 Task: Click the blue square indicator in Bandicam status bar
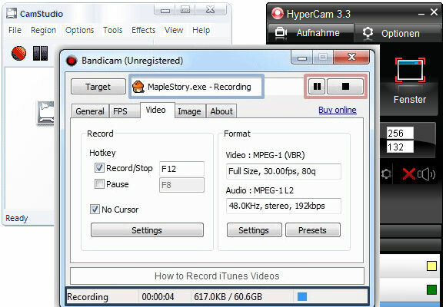click(302, 297)
